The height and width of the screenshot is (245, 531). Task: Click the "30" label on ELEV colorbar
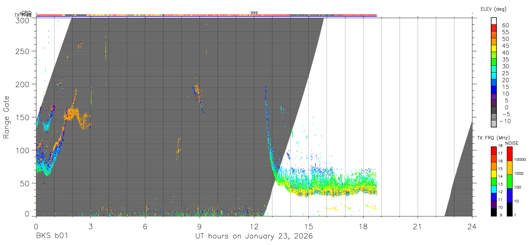(505, 67)
